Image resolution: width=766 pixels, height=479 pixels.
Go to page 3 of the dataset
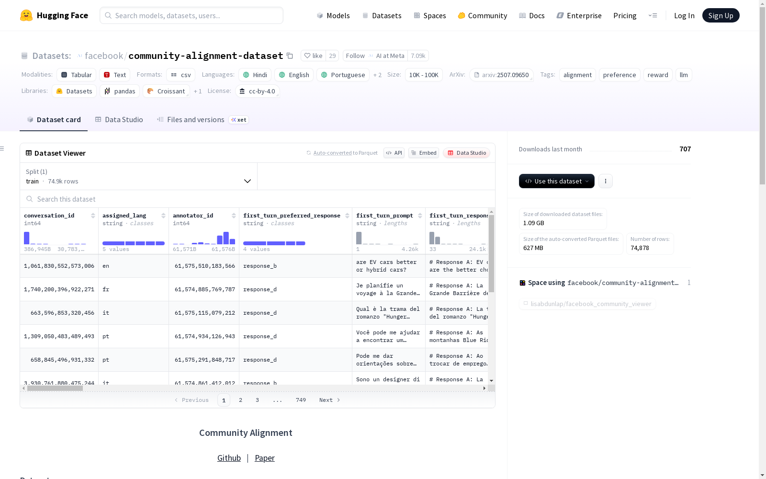257,400
